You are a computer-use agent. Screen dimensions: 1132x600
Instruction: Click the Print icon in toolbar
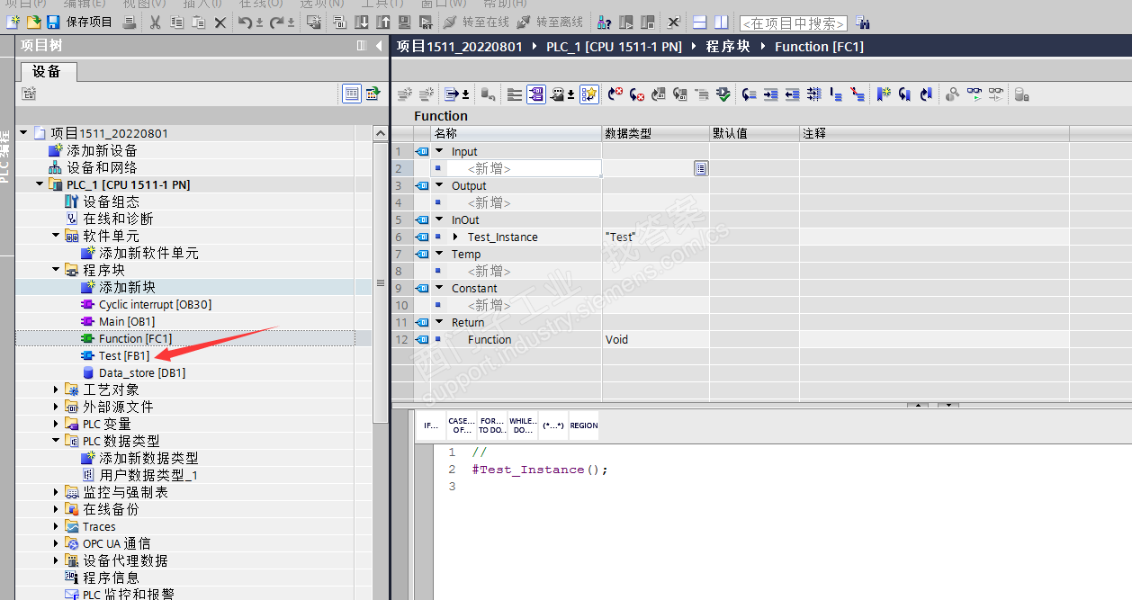(130, 22)
